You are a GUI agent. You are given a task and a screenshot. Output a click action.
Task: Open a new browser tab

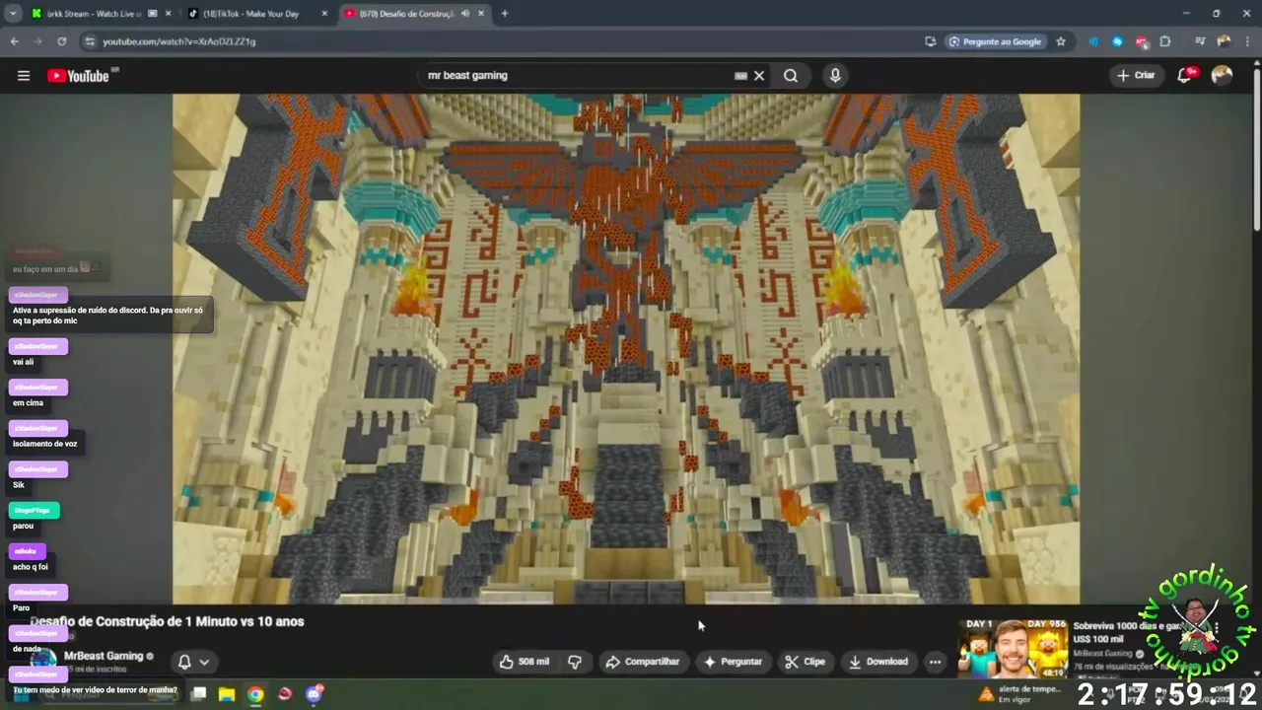[x=505, y=14]
